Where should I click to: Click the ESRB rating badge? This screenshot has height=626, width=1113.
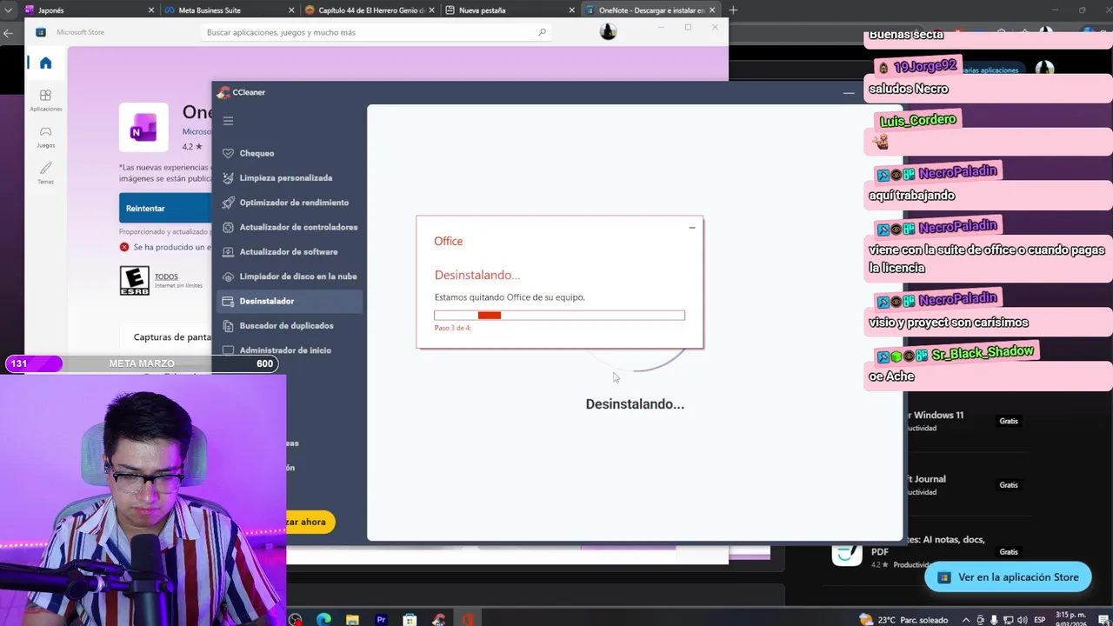[x=135, y=281]
